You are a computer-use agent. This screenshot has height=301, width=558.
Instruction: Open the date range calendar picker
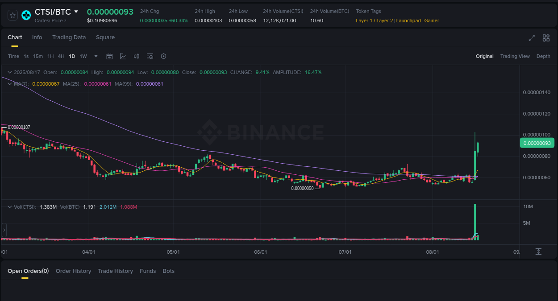[x=109, y=56]
